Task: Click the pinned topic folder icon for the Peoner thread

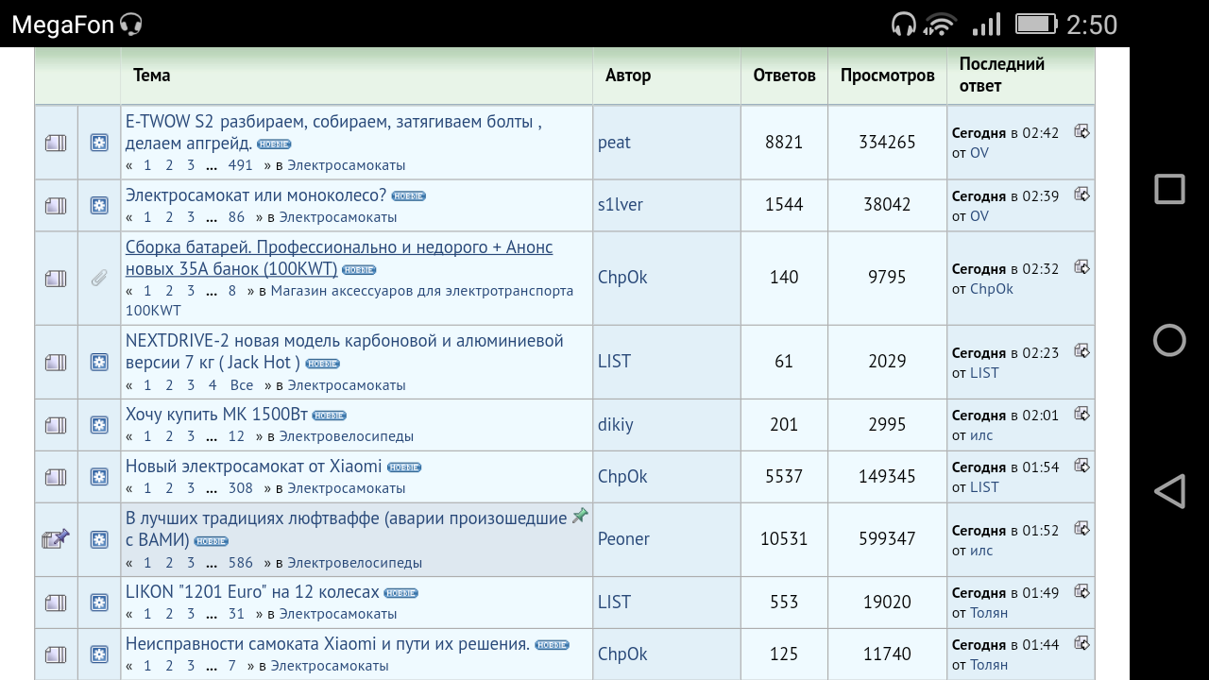Action: pos(56,539)
